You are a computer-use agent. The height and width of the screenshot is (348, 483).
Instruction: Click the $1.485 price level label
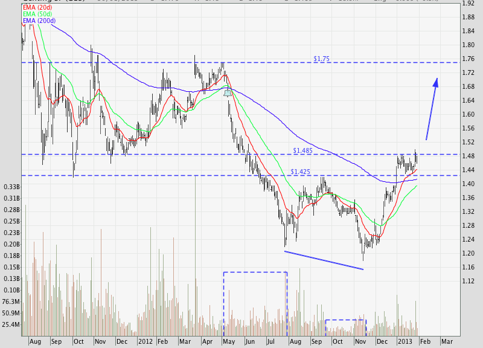point(302,150)
